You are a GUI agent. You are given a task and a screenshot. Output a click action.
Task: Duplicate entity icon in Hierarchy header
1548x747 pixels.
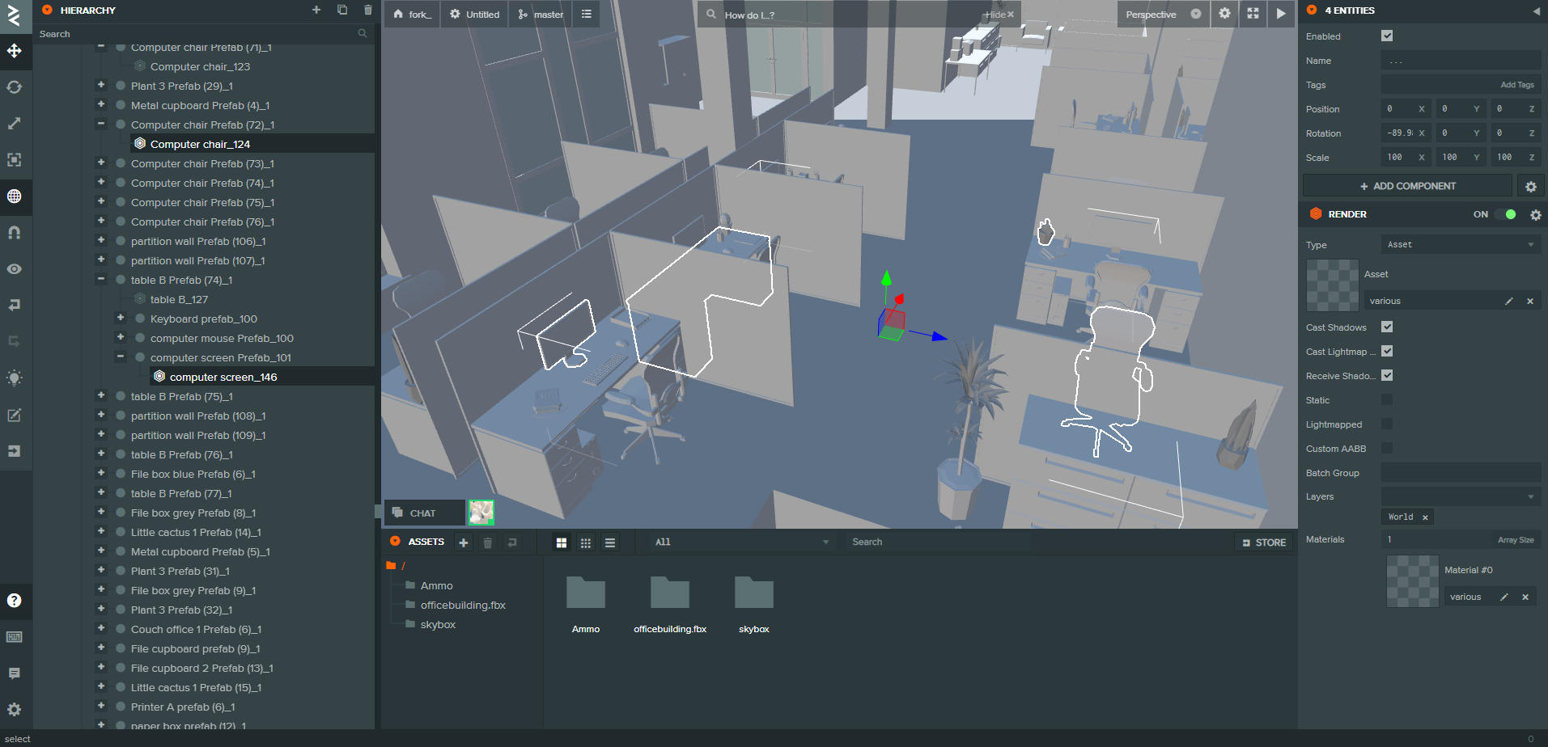point(342,10)
